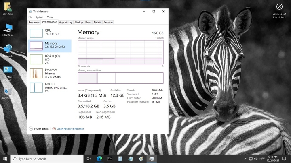Open the Options menu
Viewport: 291px width, 163px height.
[x=40, y=17]
